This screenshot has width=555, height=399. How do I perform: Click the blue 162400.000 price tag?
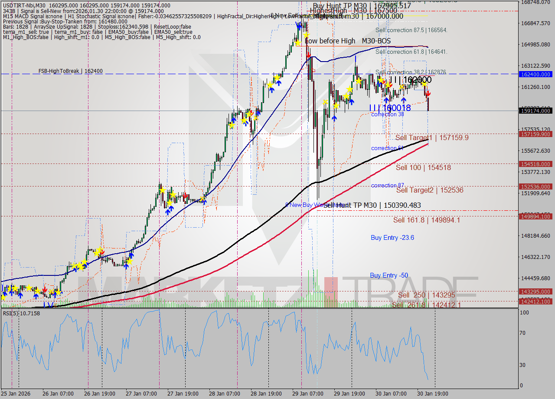[x=536, y=74]
